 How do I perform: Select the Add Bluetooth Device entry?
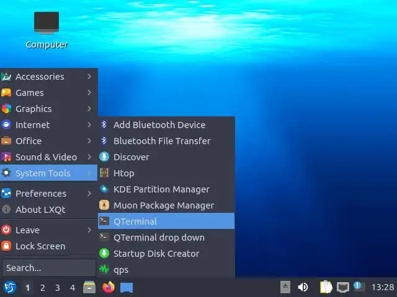click(x=166, y=125)
